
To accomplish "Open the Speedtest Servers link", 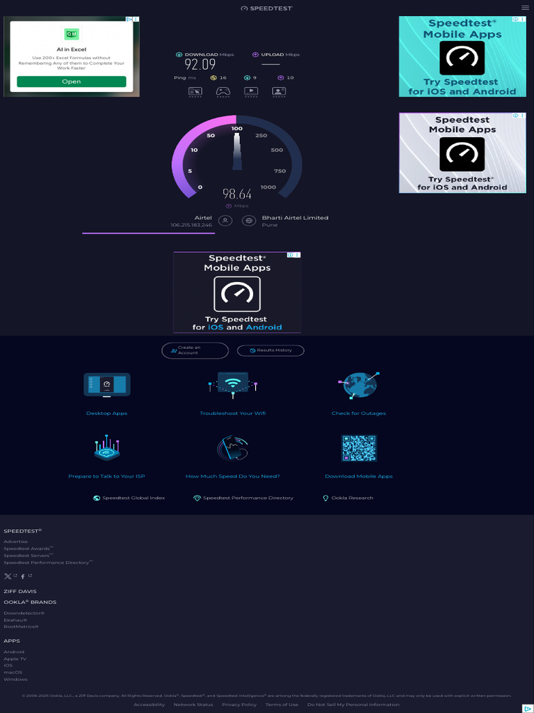I will 28,556.
